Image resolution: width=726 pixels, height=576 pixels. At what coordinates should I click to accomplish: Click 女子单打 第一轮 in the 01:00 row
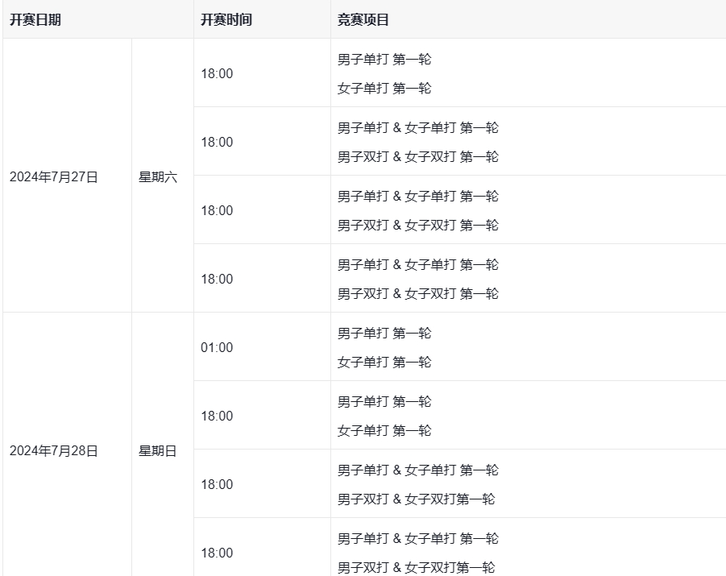(x=384, y=362)
